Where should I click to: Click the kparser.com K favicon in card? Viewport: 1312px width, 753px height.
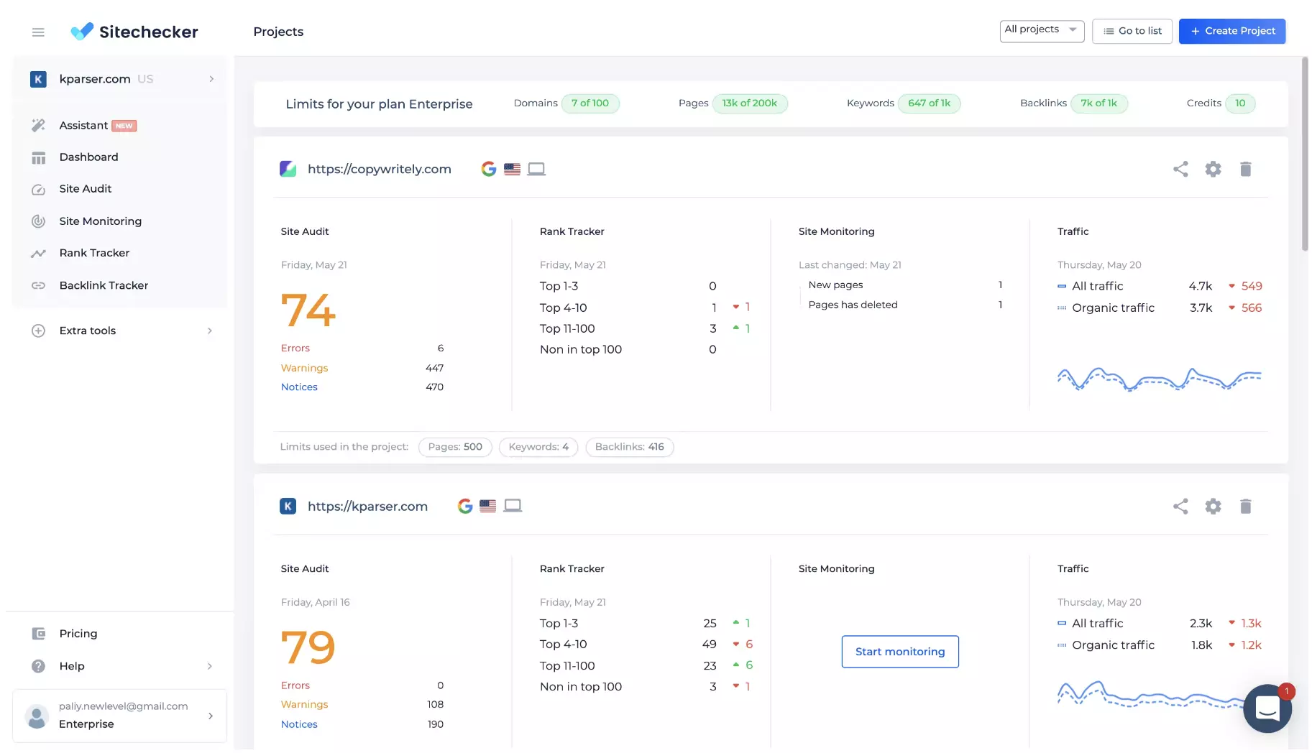288,507
